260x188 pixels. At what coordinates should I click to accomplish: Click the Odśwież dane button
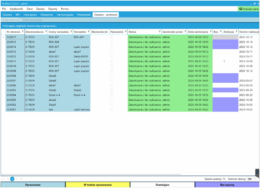[249, 9]
